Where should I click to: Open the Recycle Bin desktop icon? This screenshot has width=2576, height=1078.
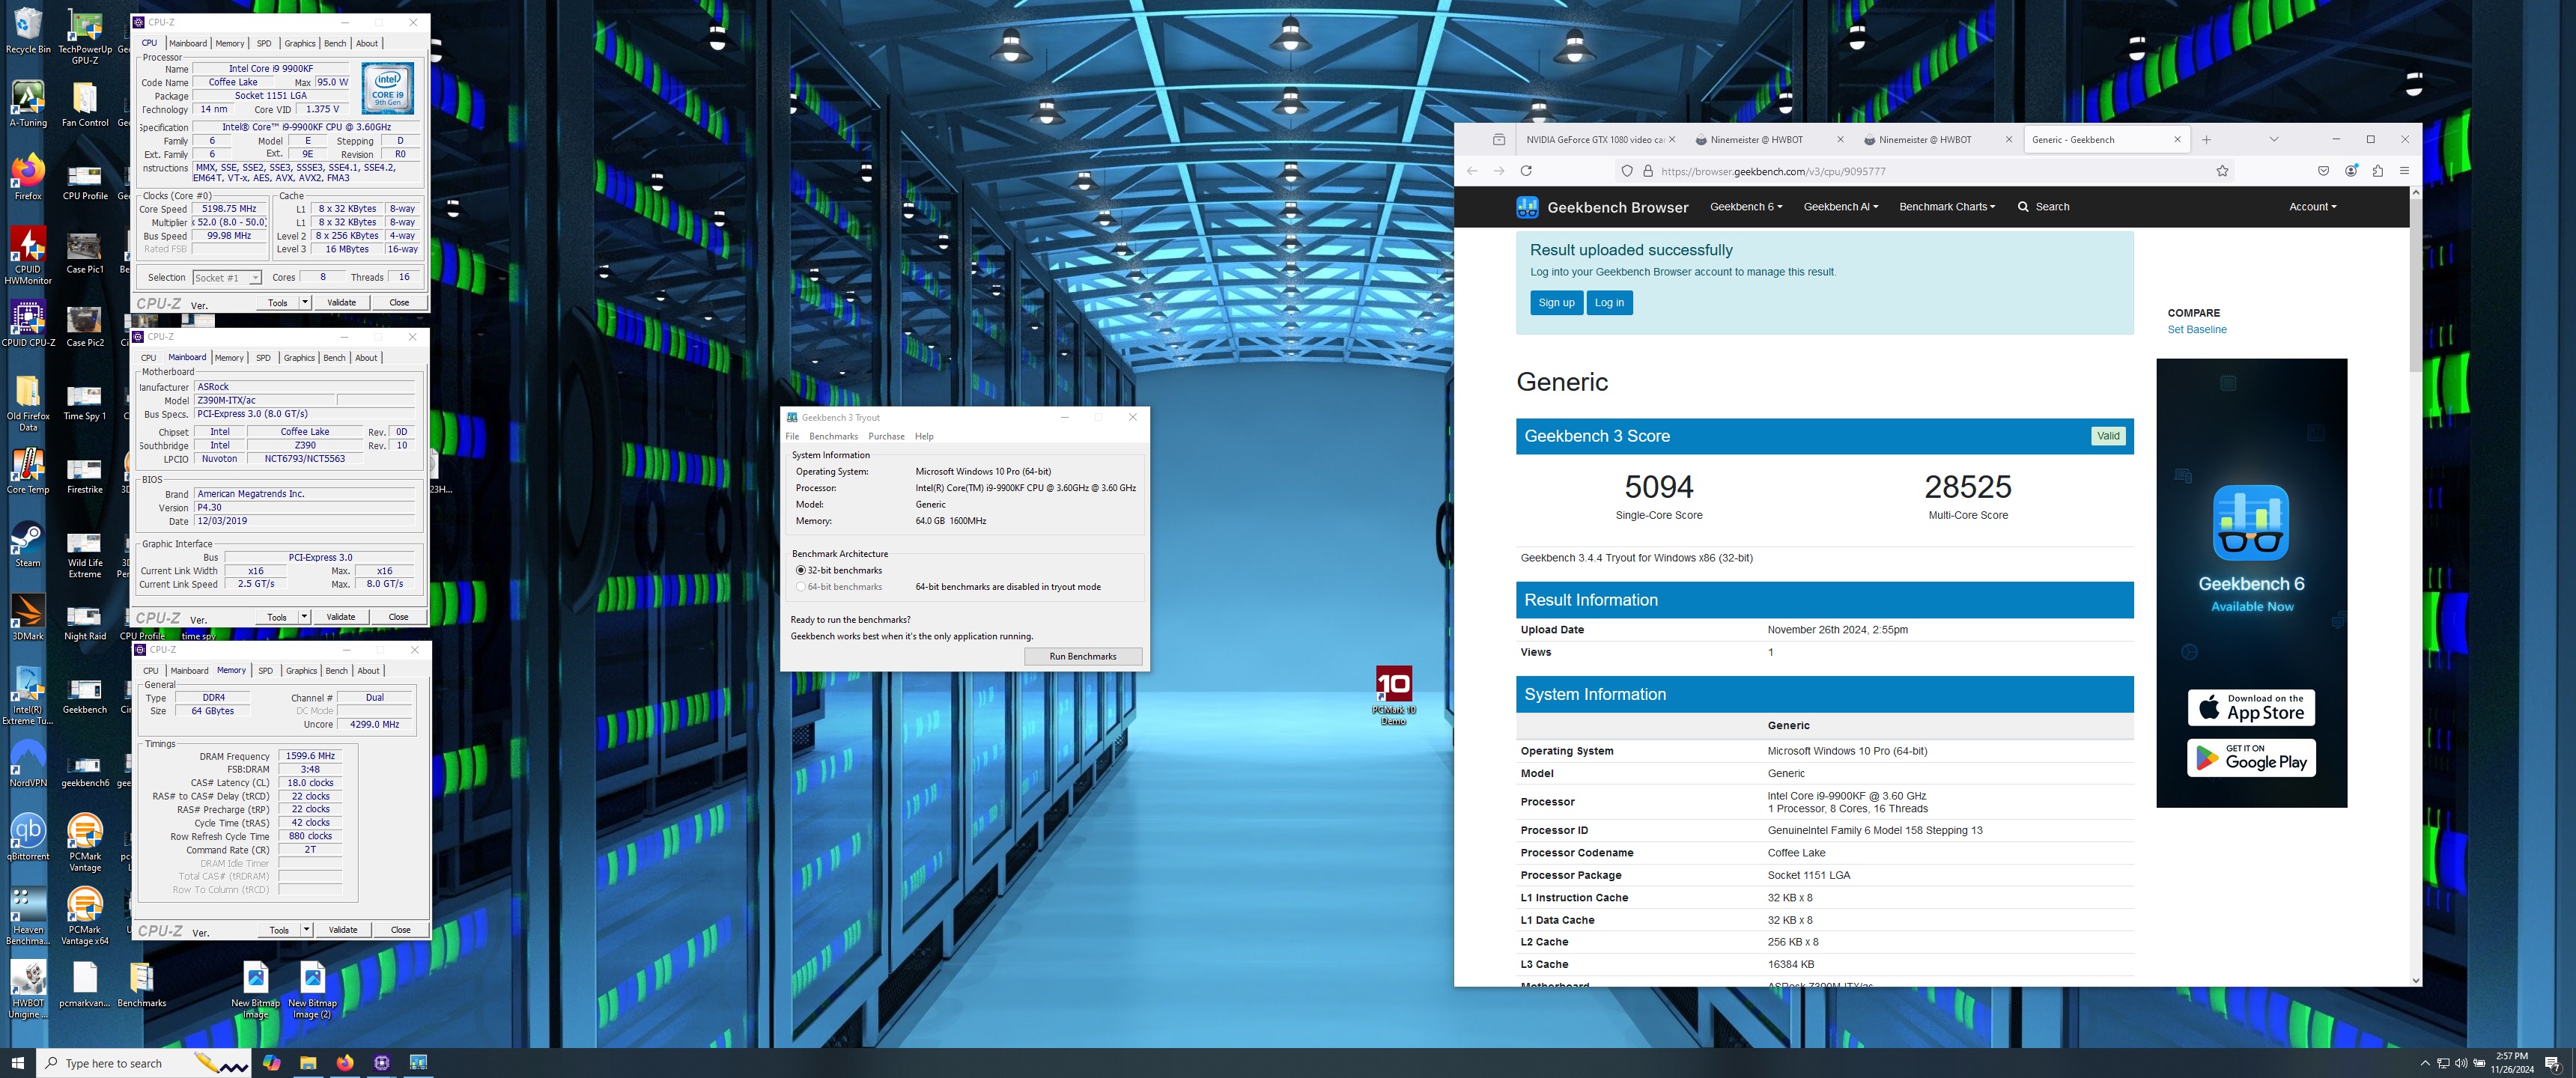pos(28,31)
